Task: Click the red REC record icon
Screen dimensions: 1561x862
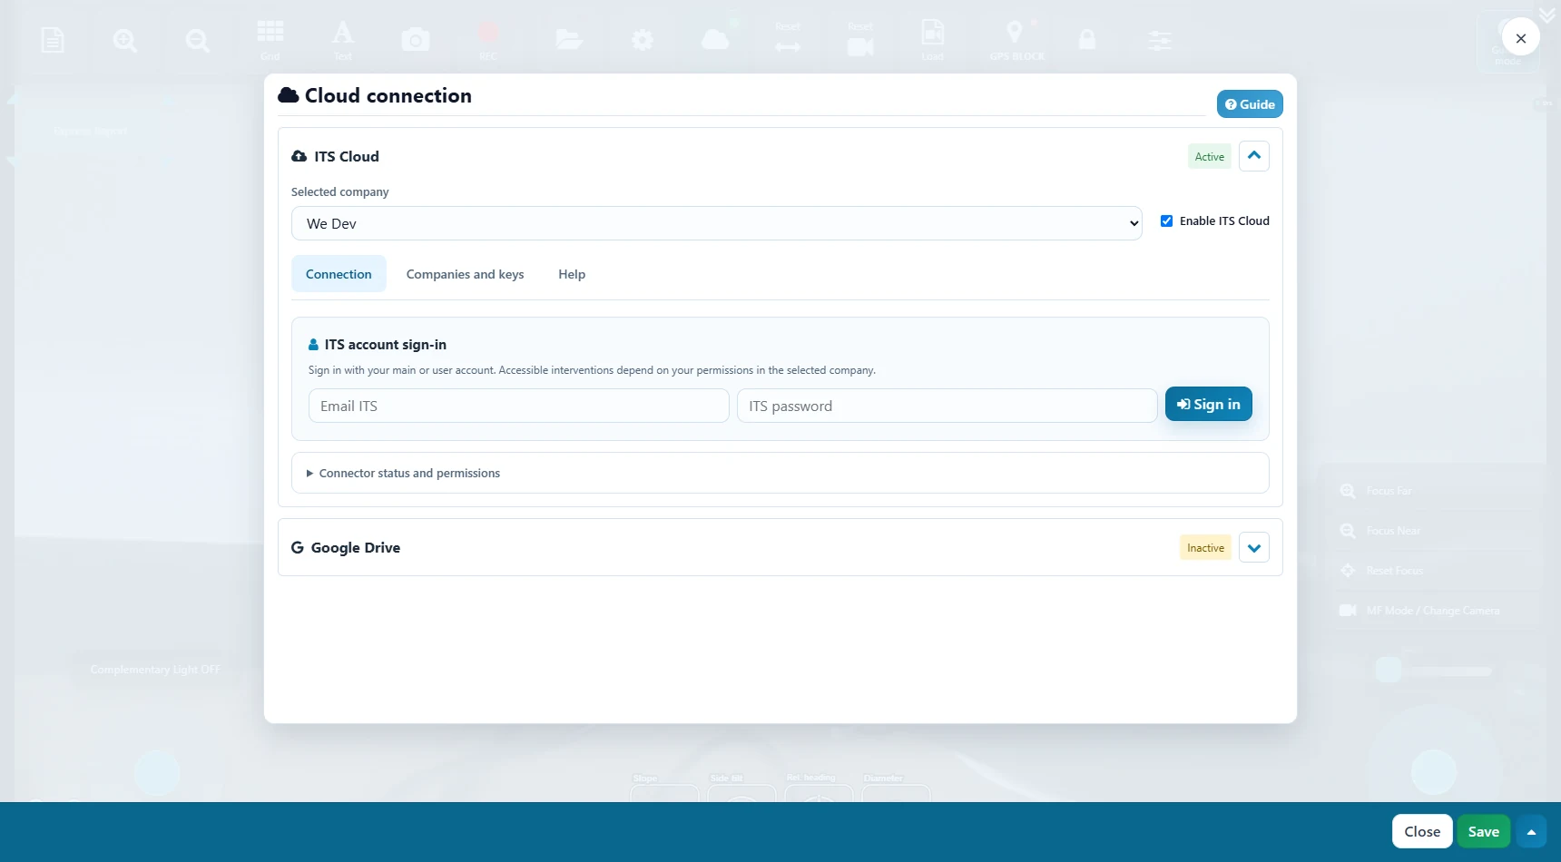Action: (488, 33)
